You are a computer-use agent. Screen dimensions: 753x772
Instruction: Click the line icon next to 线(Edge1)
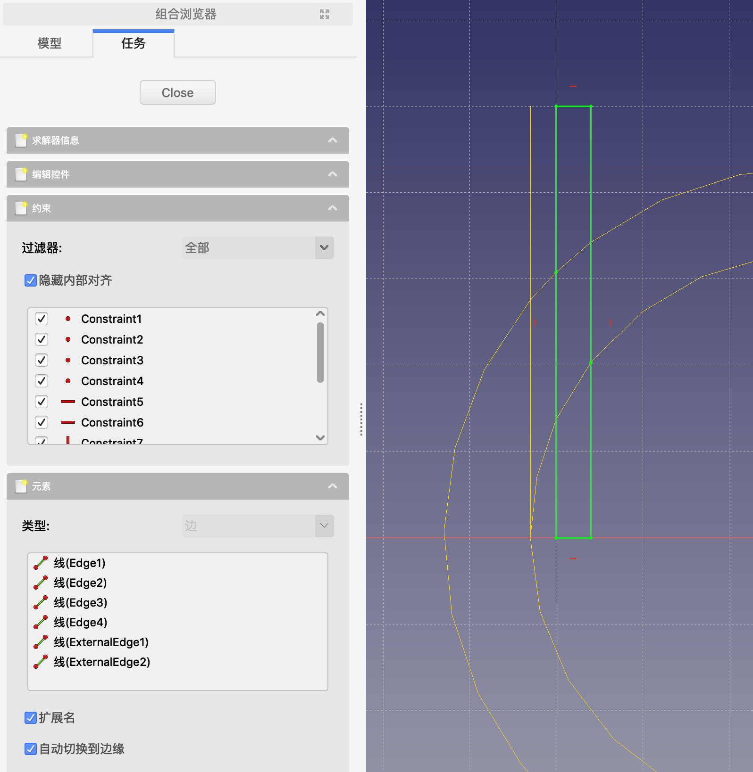tap(41, 563)
